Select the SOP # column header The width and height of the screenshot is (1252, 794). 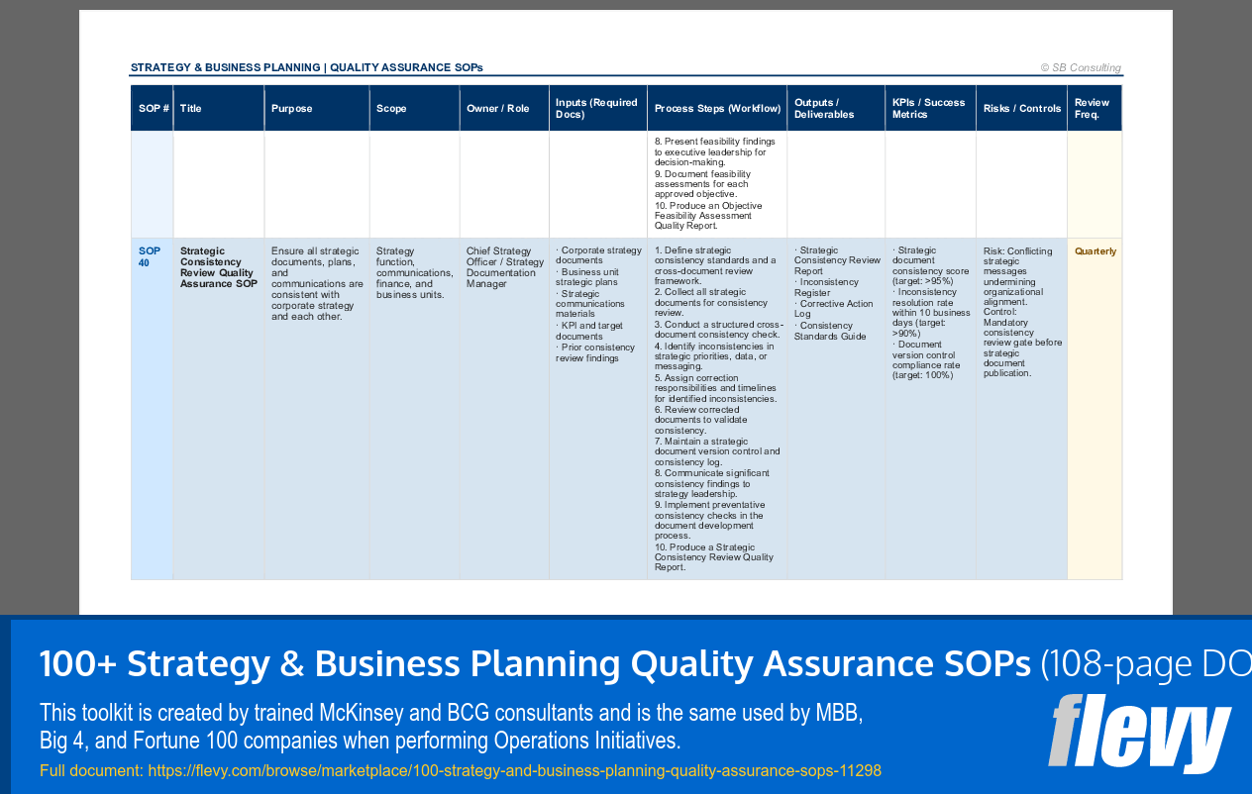(151, 107)
